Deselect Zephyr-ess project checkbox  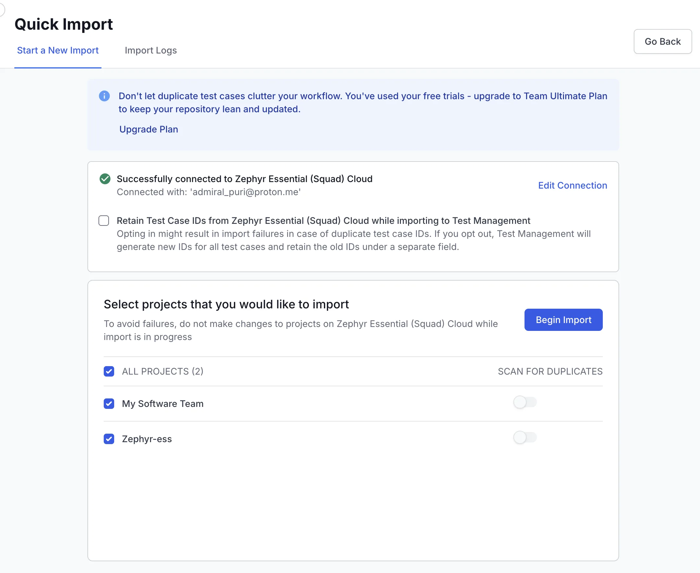pyautogui.click(x=109, y=439)
